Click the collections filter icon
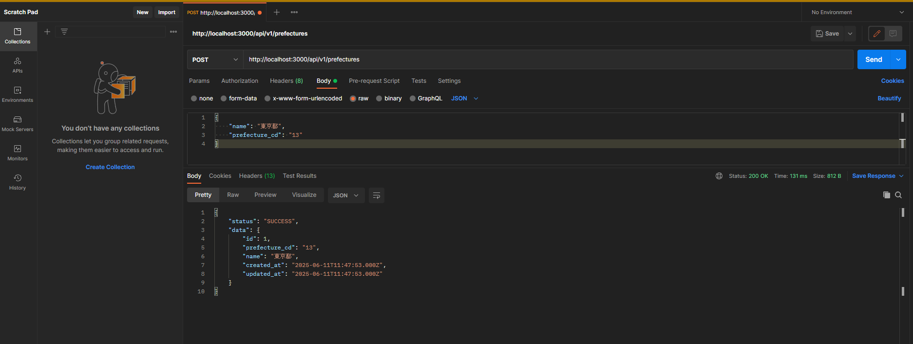This screenshot has width=913, height=344. click(64, 32)
